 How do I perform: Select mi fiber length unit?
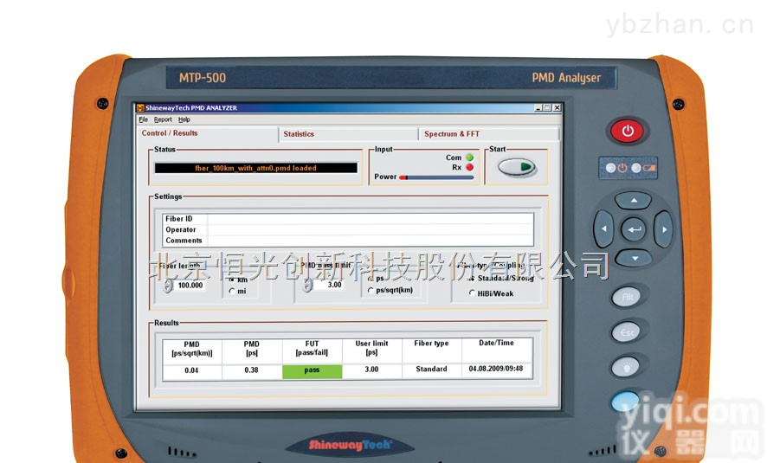(x=232, y=291)
